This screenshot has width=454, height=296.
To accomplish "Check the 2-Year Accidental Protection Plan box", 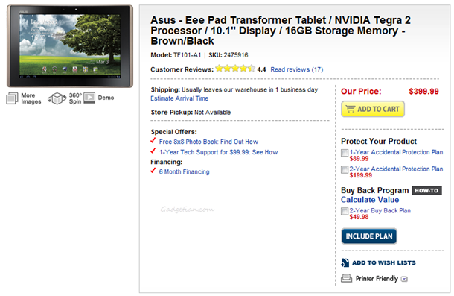I will [x=345, y=170].
